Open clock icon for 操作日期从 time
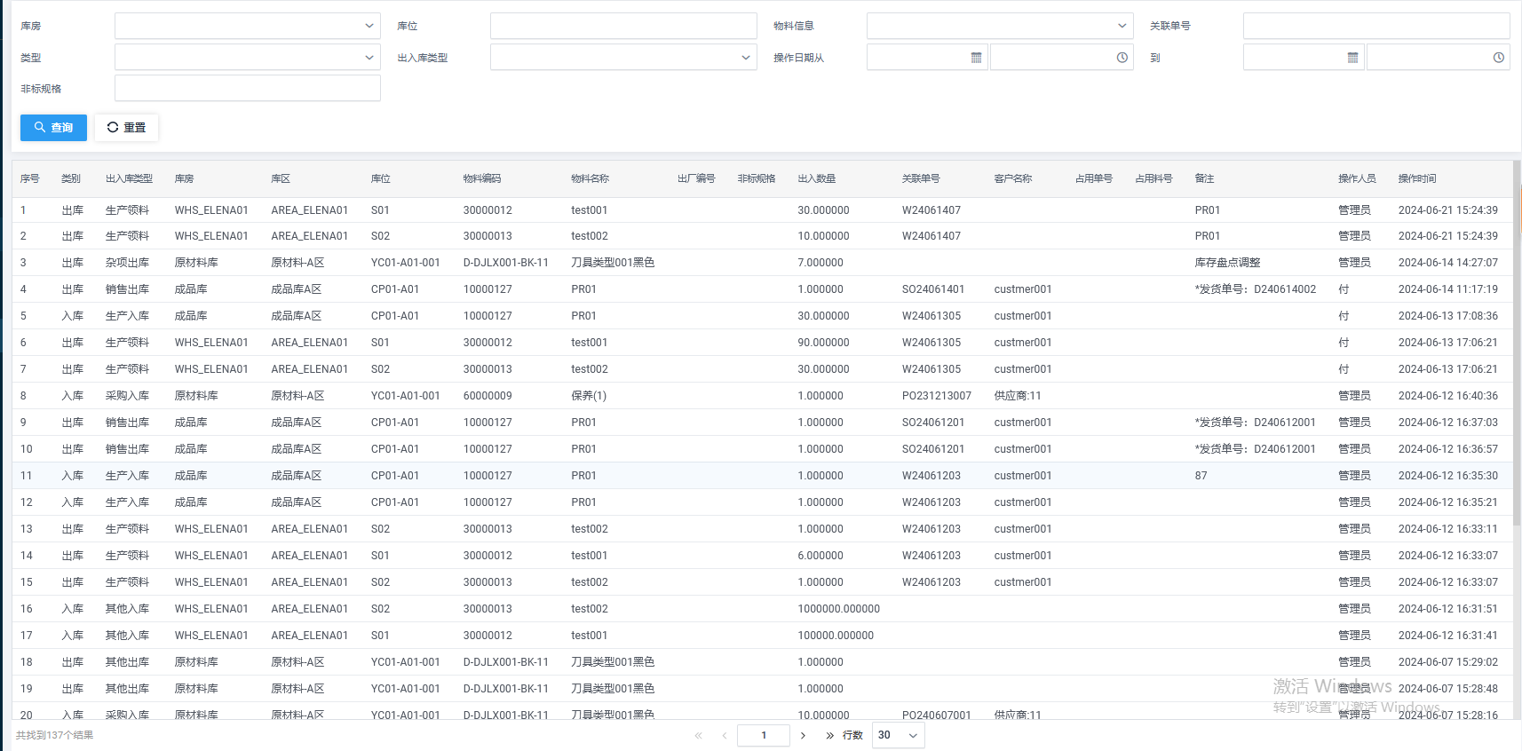This screenshot has height=751, width=1522. point(1122,58)
